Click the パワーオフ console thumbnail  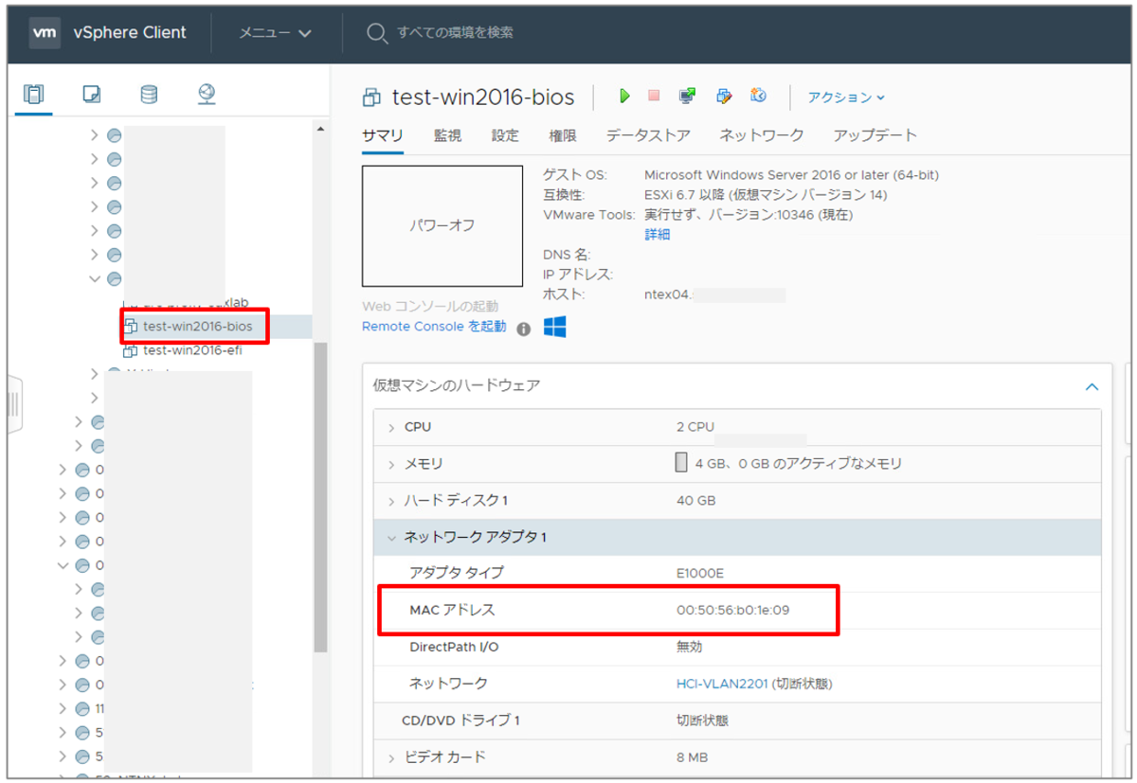[442, 226]
